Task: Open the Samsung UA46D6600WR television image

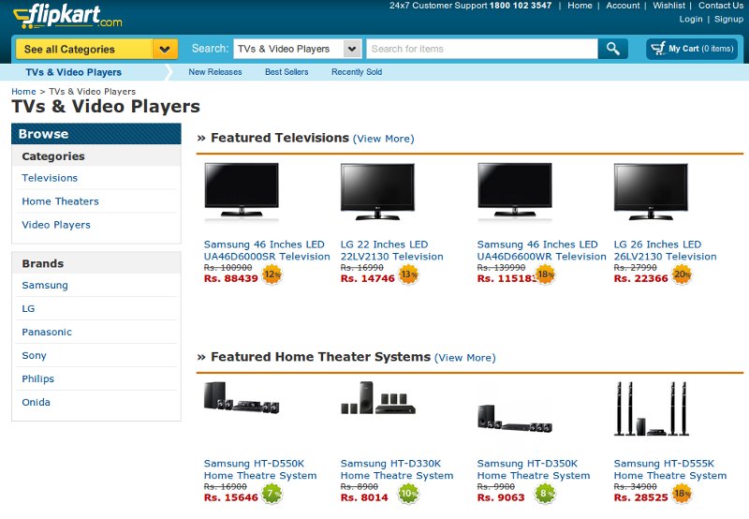Action: (515, 191)
